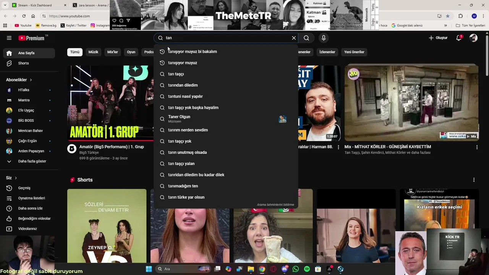Open the Amatör 1. Grup video thumbnail
Screen dimensions: 489x275
tap(111, 103)
